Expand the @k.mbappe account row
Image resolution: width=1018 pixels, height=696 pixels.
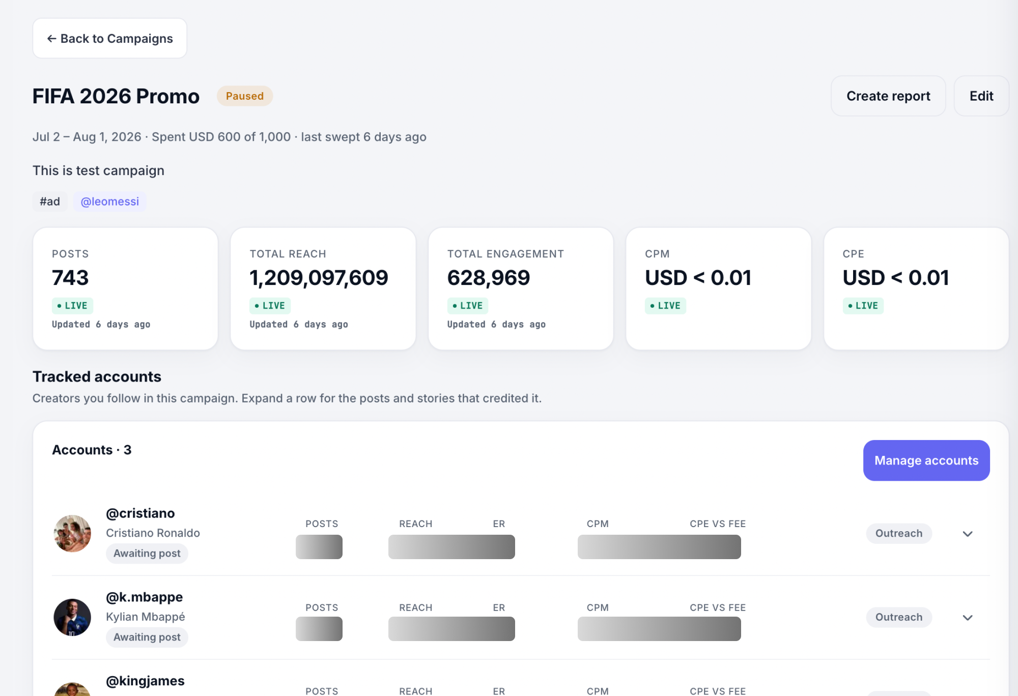(968, 618)
